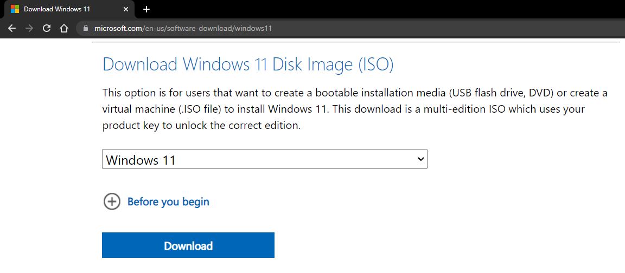Image resolution: width=625 pixels, height=273 pixels.
Task: Select the Download Windows 11 browser tab
Action: pos(68,9)
